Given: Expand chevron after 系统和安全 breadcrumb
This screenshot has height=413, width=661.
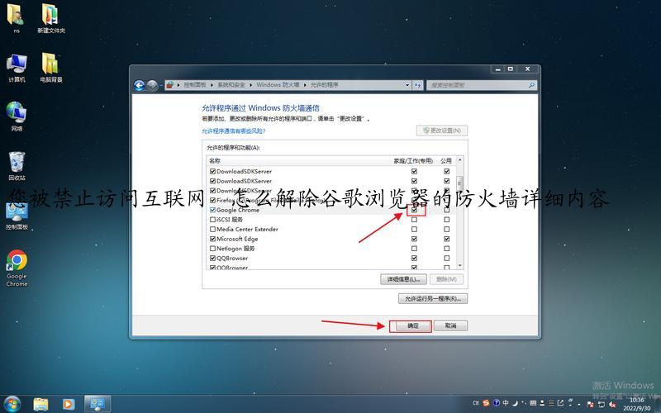Looking at the screenshot, I should click(x=251, y=85).
